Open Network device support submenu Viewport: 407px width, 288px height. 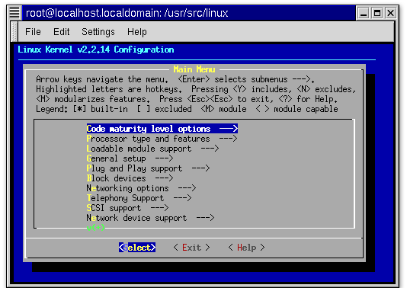(x=150, y=218)
